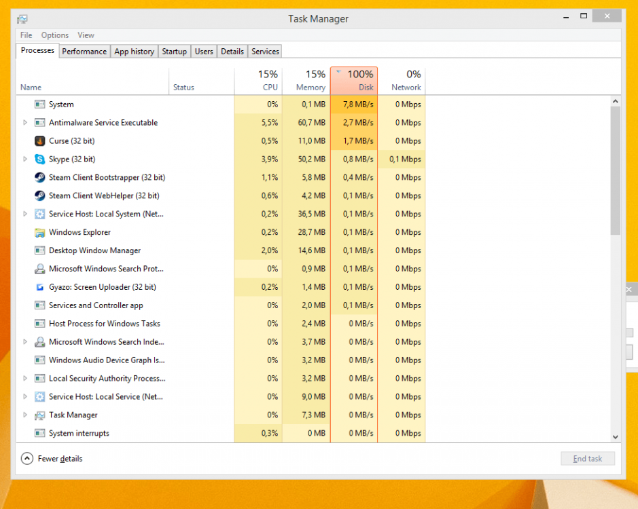This screenshot has height=509, width=638.
Task: Click the Service Host: Local System gear icon
Action: (39, 214)
